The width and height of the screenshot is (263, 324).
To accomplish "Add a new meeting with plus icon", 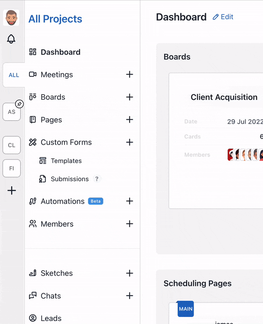I will tap(129, 75).
